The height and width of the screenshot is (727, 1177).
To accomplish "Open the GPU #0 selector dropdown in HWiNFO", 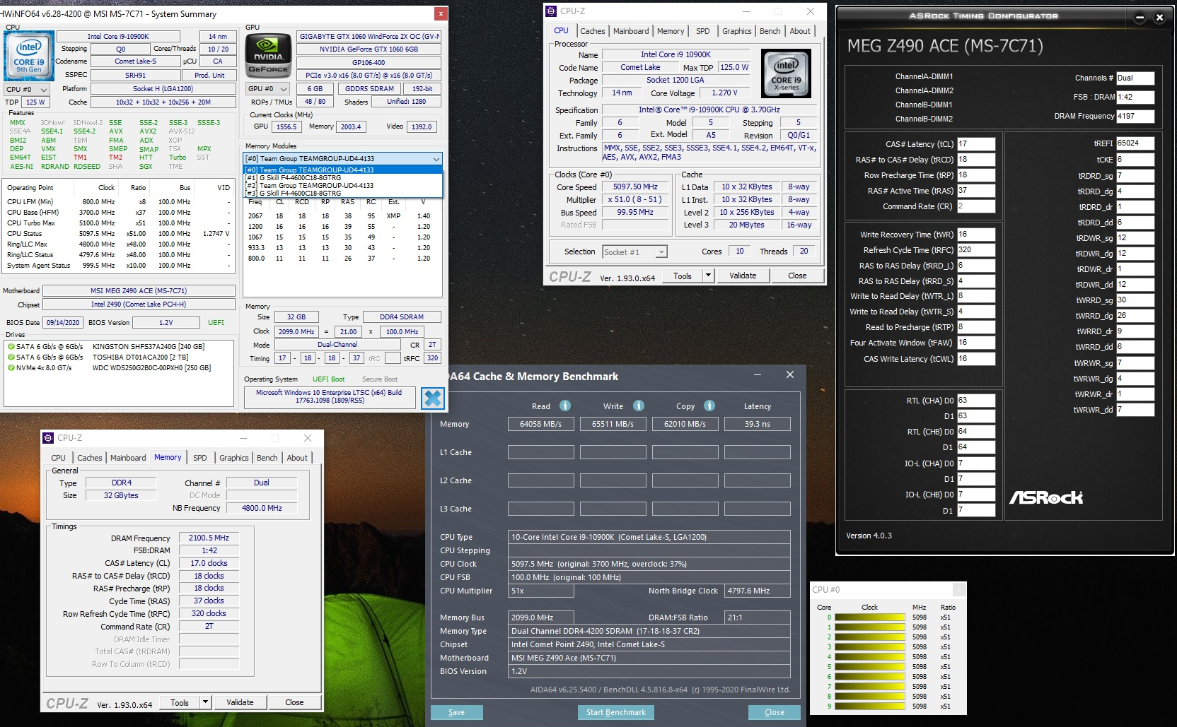I will click(x=267, y=89).
